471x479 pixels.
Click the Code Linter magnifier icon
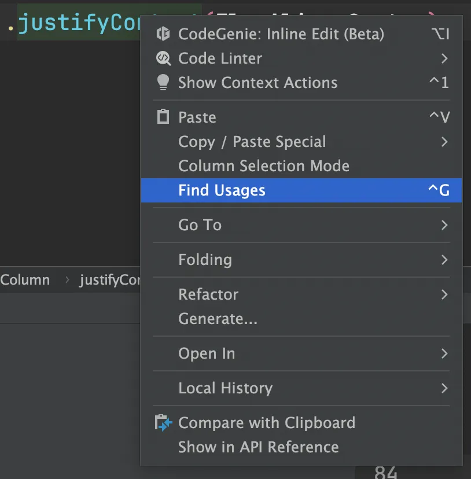tap(163, 58)
